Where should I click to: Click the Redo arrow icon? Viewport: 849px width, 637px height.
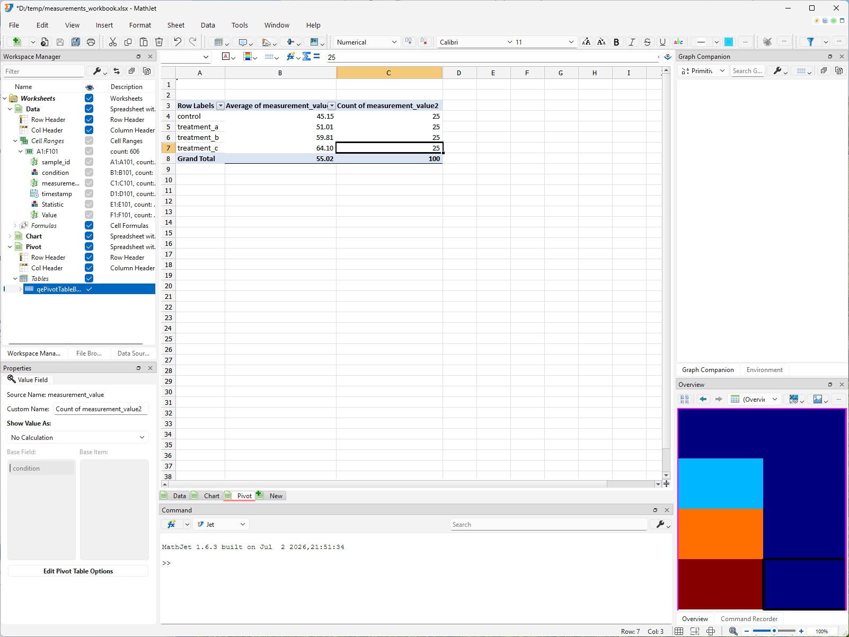[193, 42]
